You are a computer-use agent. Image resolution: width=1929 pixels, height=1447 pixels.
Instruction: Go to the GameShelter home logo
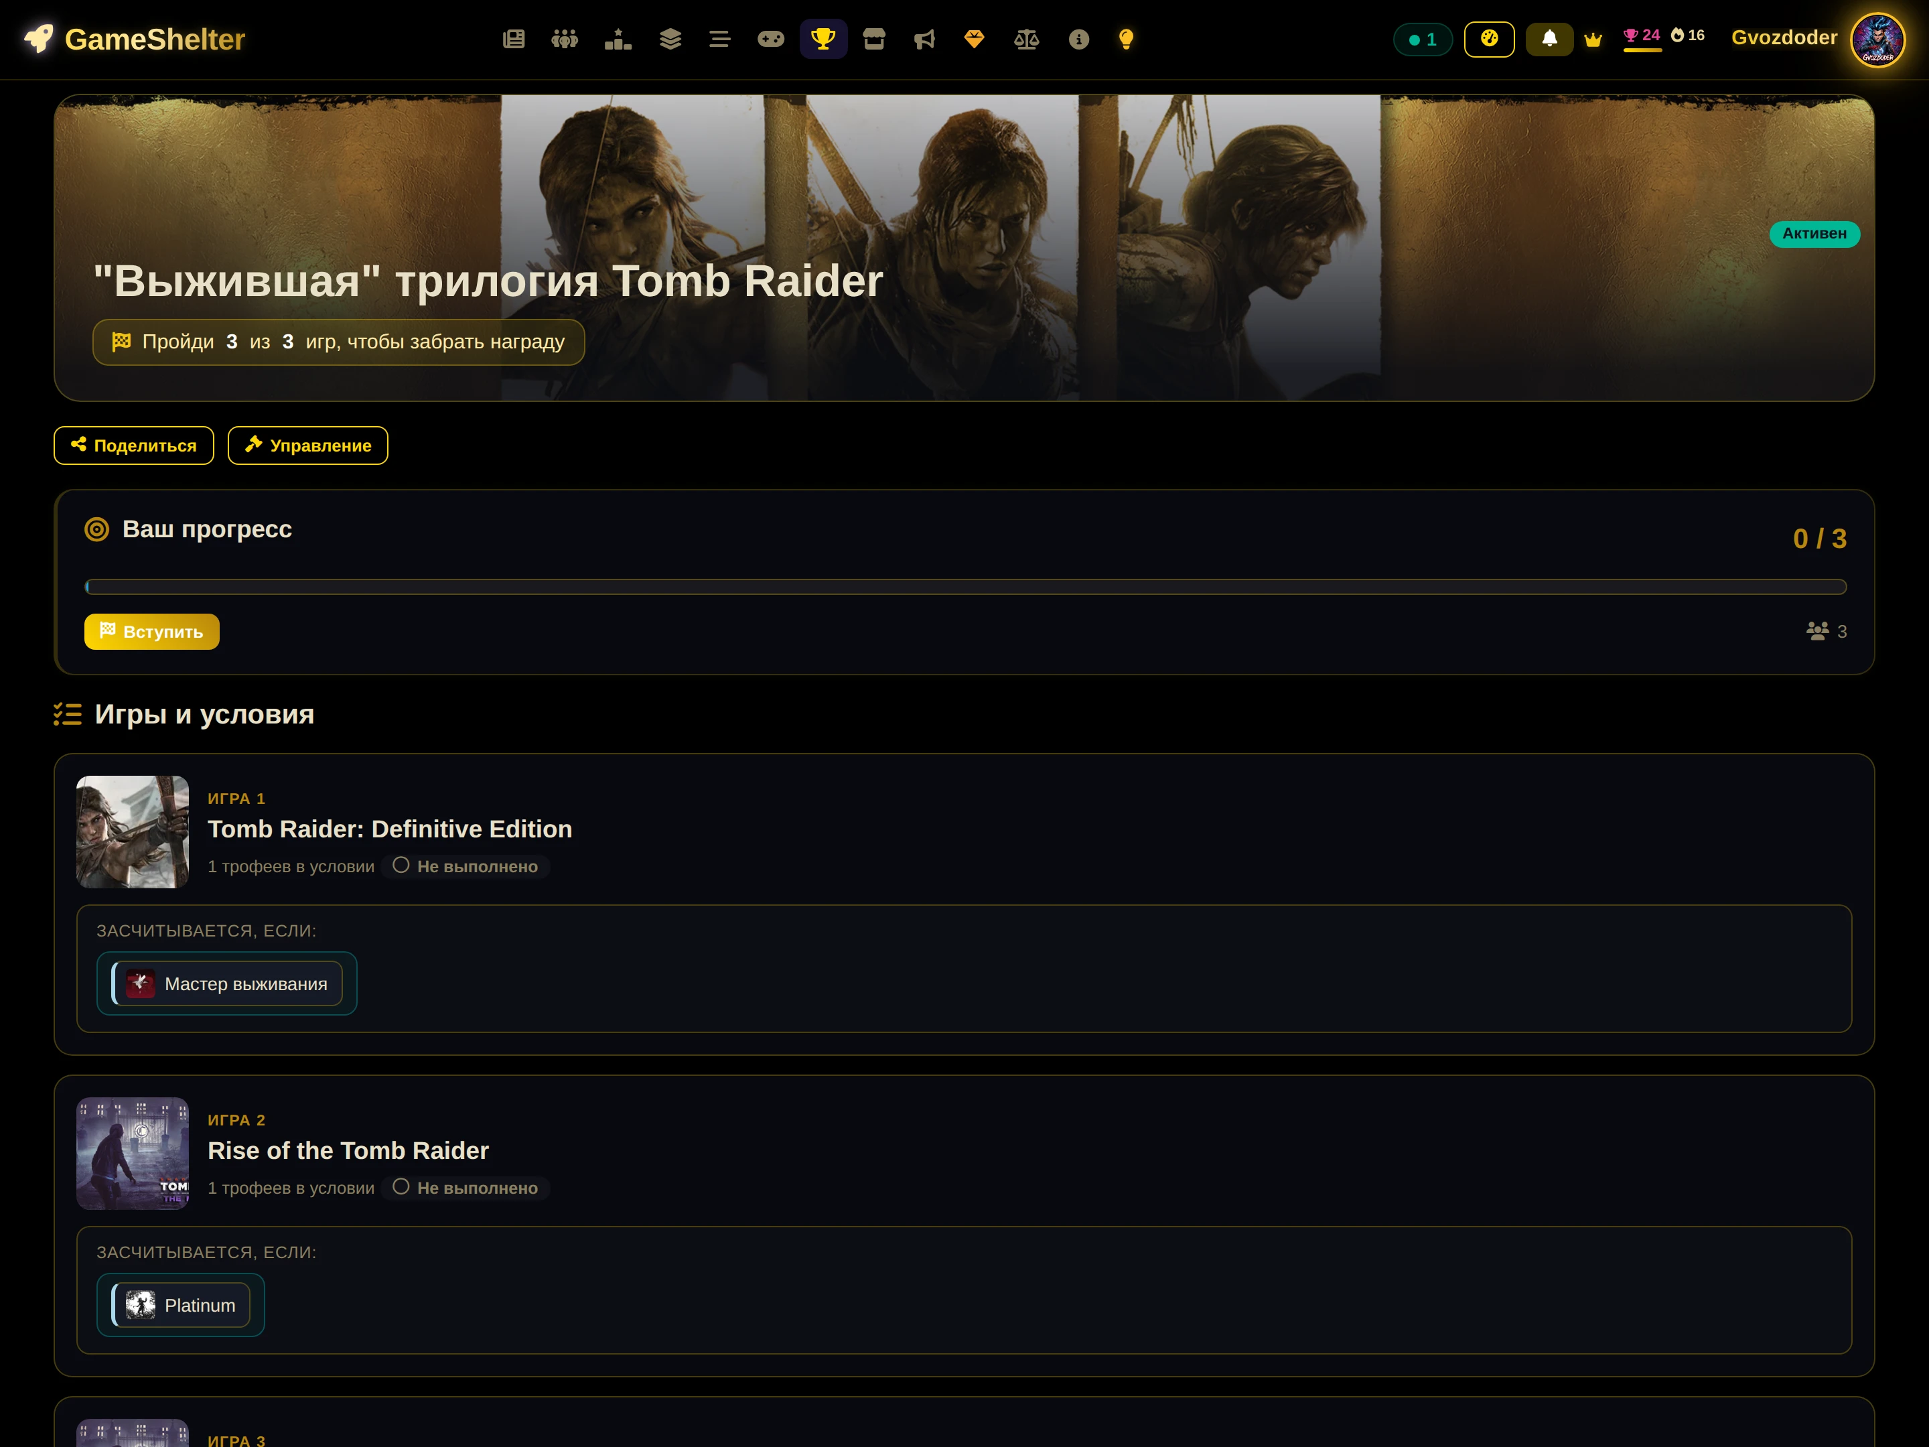(135, 40)
